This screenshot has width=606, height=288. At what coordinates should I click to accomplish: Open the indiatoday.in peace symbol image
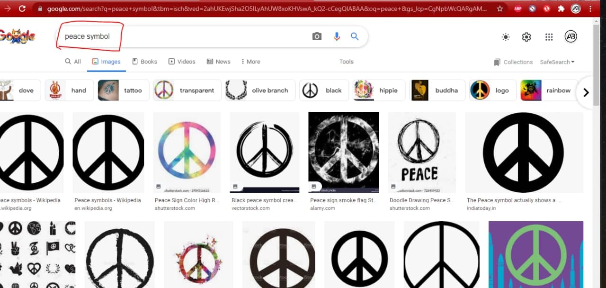click(x=525, y=153)
